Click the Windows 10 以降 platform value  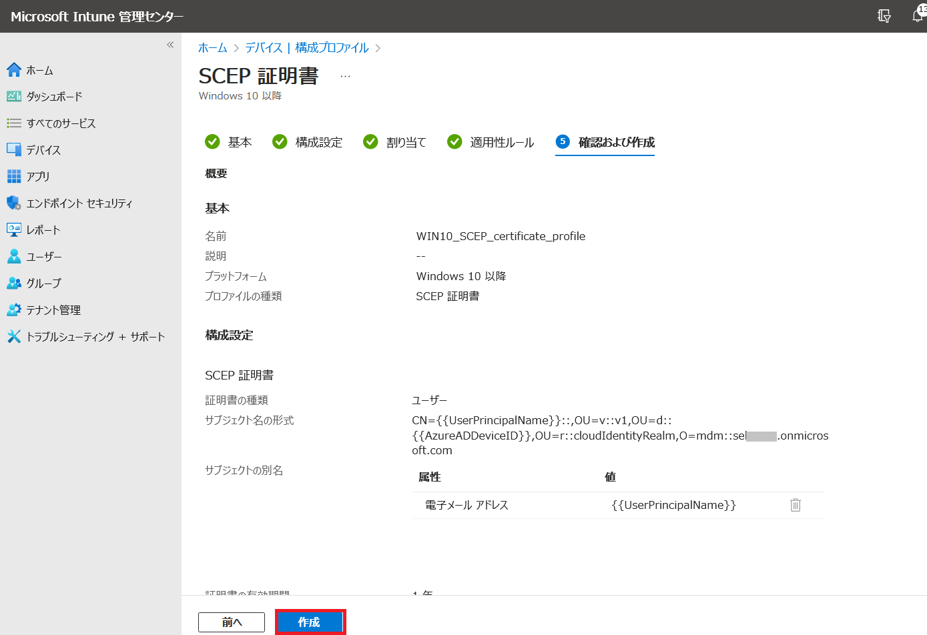point(461,276)
